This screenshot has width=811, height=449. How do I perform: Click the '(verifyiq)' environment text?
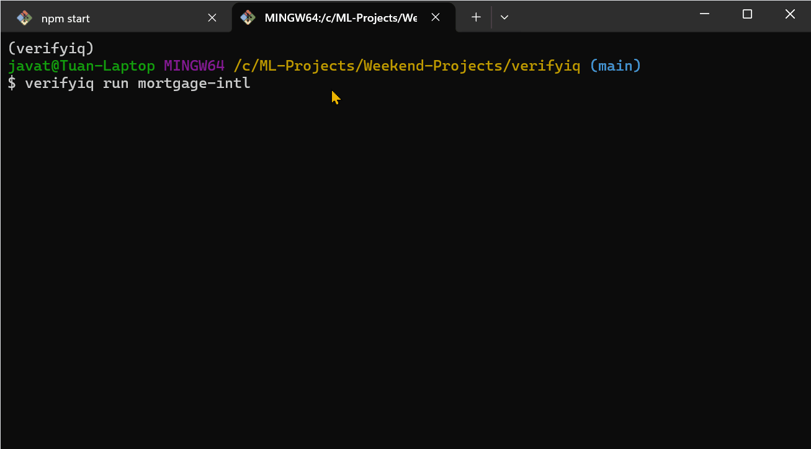click(51, 48)
